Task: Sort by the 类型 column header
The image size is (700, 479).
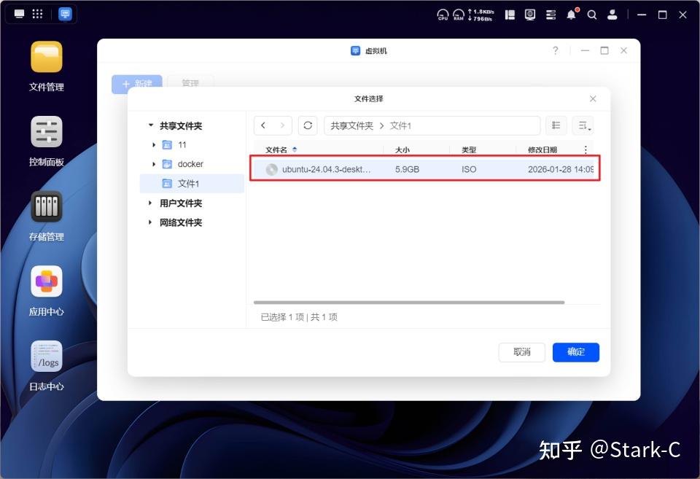Action: [469, 150]
